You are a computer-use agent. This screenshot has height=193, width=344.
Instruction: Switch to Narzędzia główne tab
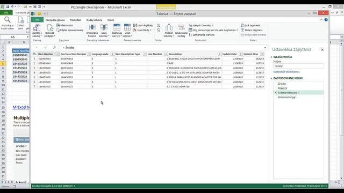click(x=55, y=20)
